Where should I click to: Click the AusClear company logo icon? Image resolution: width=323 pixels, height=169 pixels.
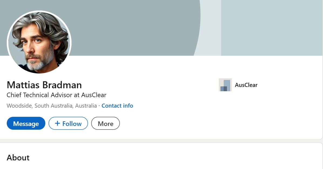pos(225,85)
